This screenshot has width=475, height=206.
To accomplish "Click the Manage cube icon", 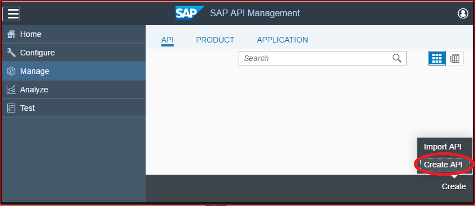I will (11, 71).
